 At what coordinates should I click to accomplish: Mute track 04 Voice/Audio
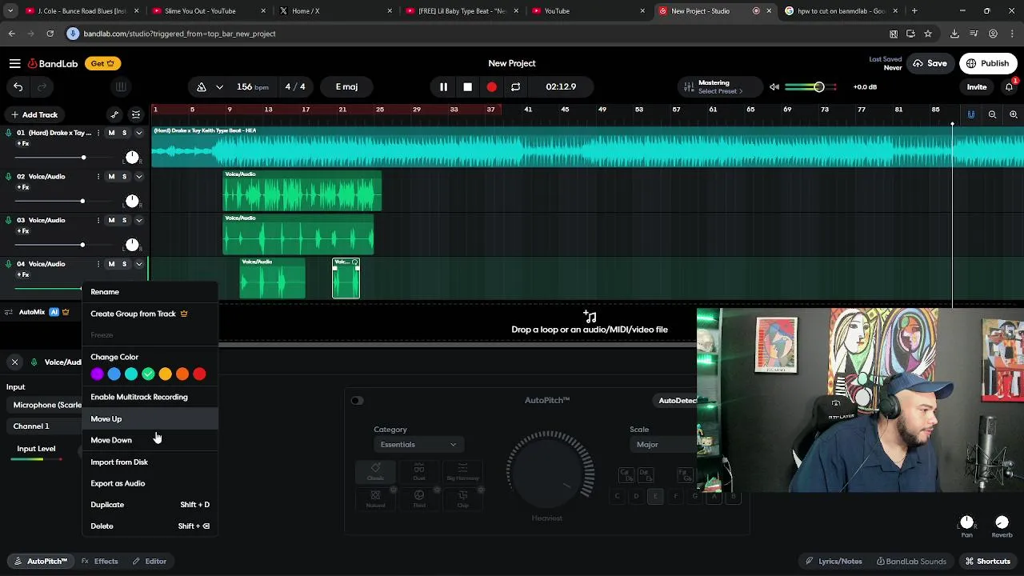point(111,264)
